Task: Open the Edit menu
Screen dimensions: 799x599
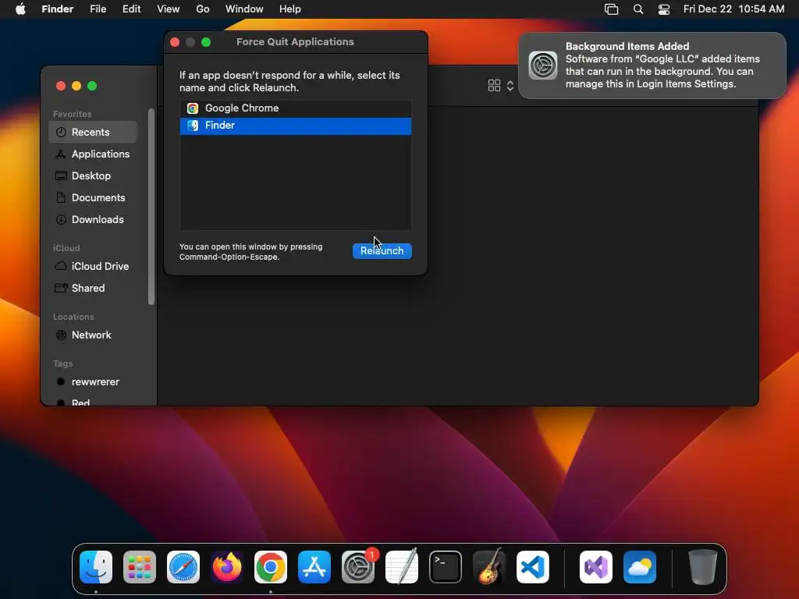Action: (x=131, y=9)
